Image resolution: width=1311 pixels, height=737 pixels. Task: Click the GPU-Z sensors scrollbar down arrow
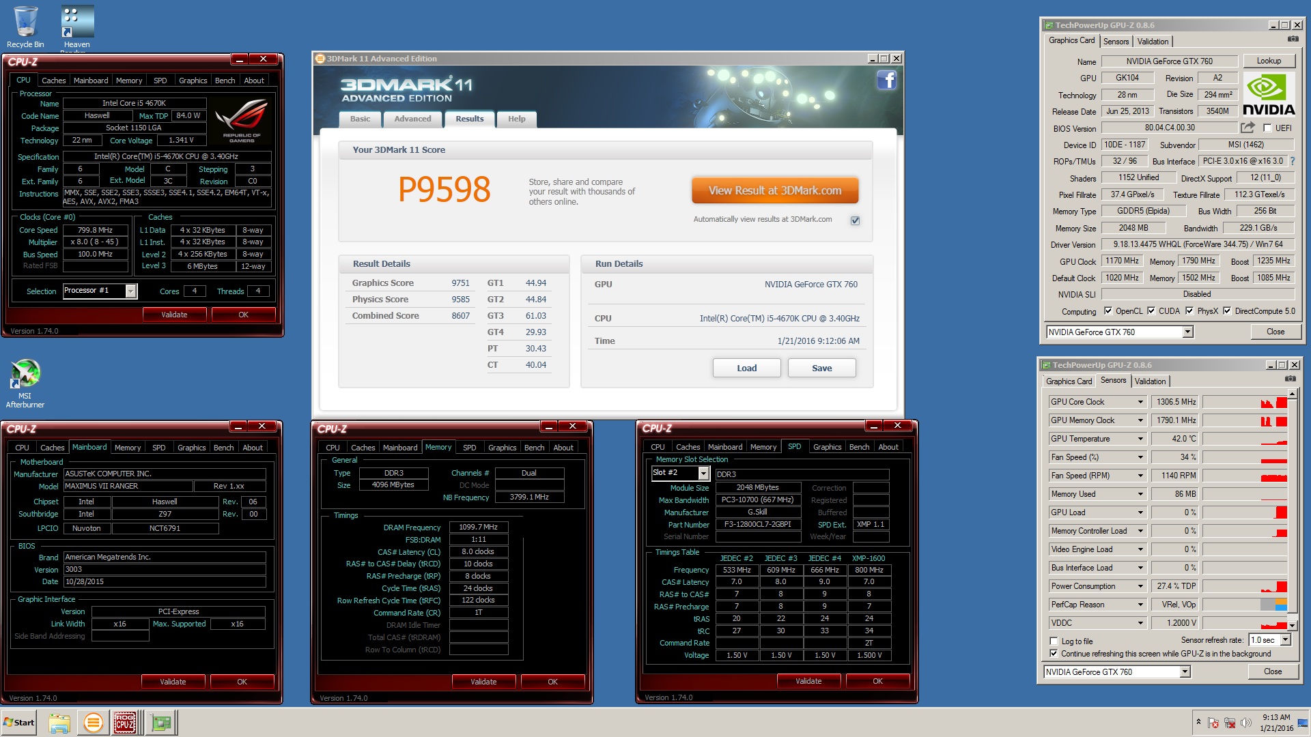(x=1291, y=624)
